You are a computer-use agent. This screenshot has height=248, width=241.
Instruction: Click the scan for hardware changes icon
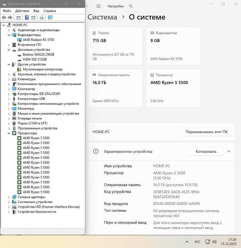coord(41,17)
